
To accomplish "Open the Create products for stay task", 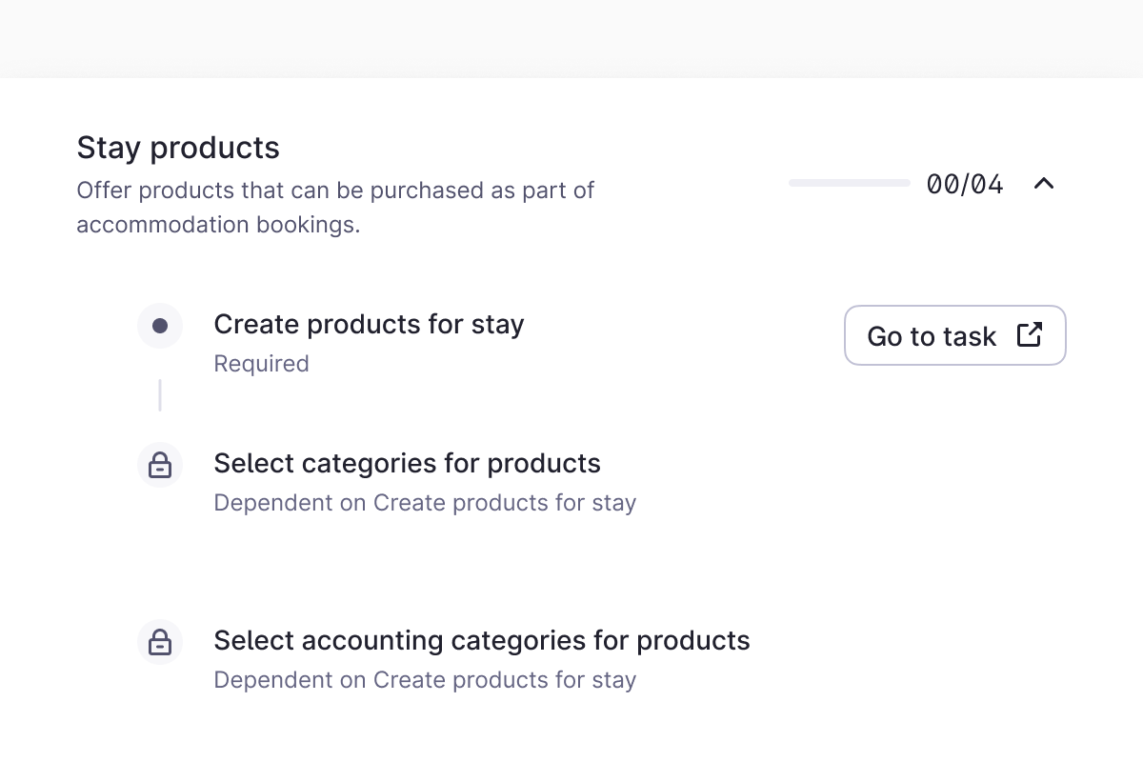I will coord(369,325).
